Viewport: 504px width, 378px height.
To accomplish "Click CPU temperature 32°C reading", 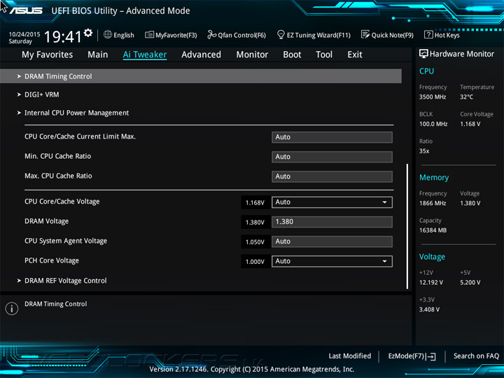I will pos(466,97).
